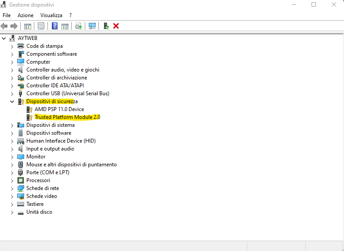Collapse the Dispositivi di sicurezza node
344x251 pixels.
[x=12, y=101]
